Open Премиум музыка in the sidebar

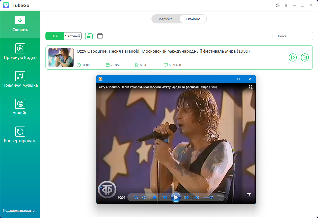point(20,79)
